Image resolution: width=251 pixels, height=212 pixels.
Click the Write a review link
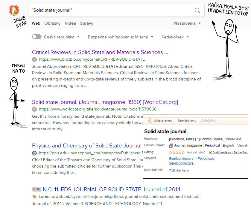coord(163,121)
